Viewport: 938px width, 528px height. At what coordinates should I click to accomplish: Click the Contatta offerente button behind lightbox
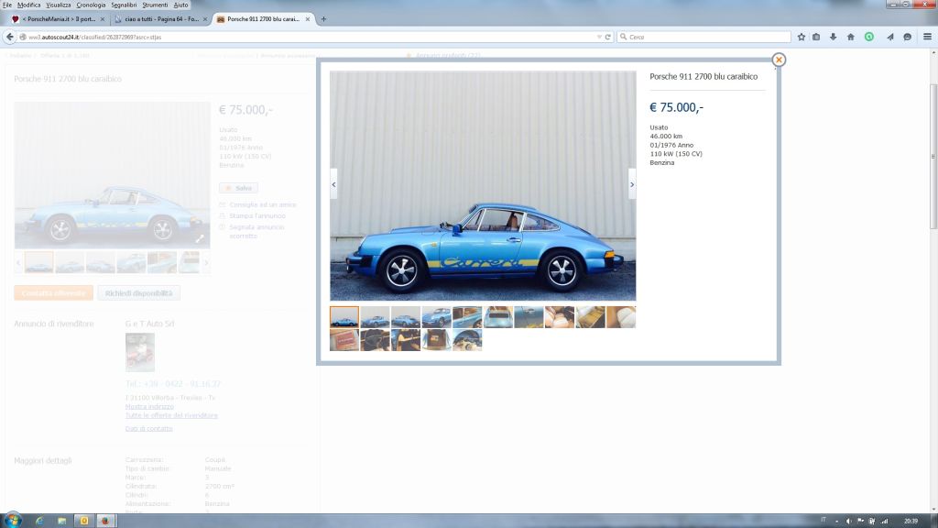tap(54, 293)
